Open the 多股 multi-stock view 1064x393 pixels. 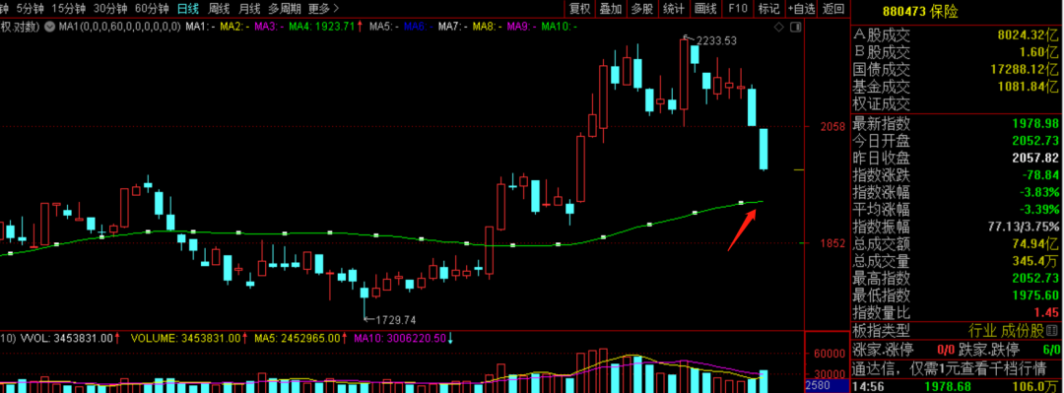(x=642, y=9)
